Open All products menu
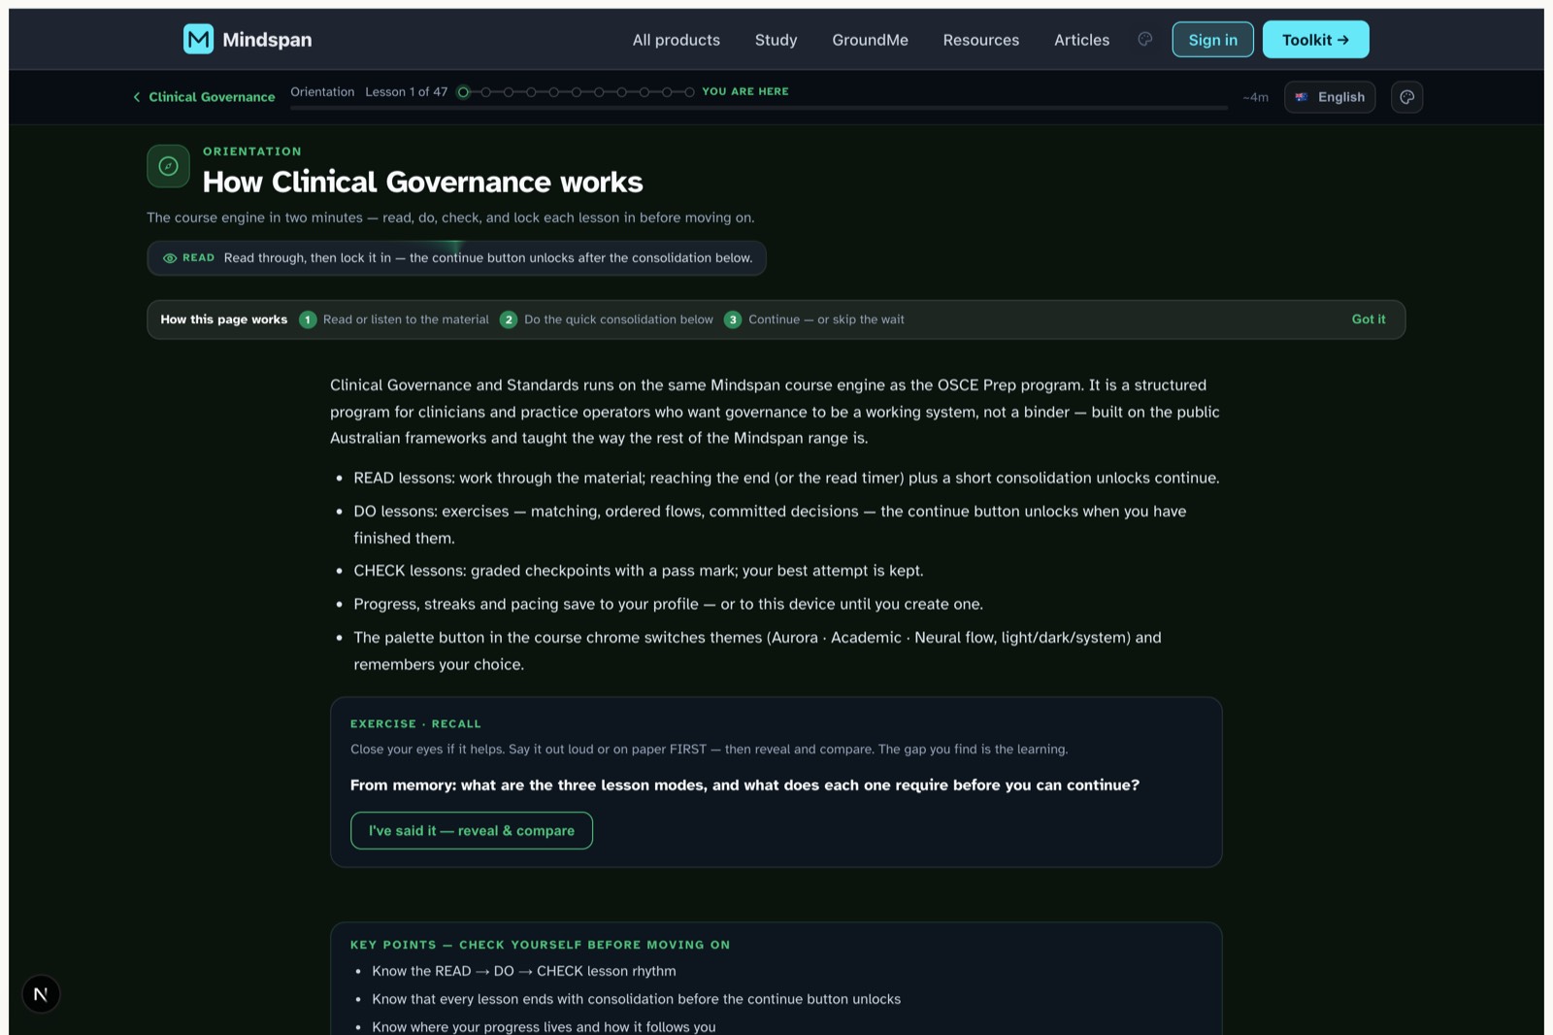Image resolution: width=1553 pixels, height=1035 pixels. 677,40
